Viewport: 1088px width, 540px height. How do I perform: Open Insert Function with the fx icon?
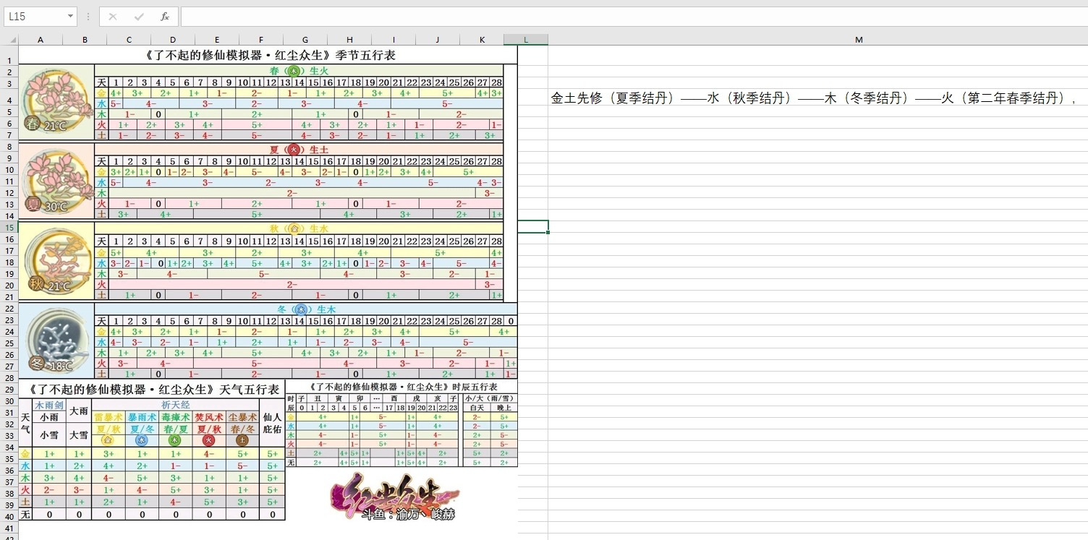(x=165, y=17)
